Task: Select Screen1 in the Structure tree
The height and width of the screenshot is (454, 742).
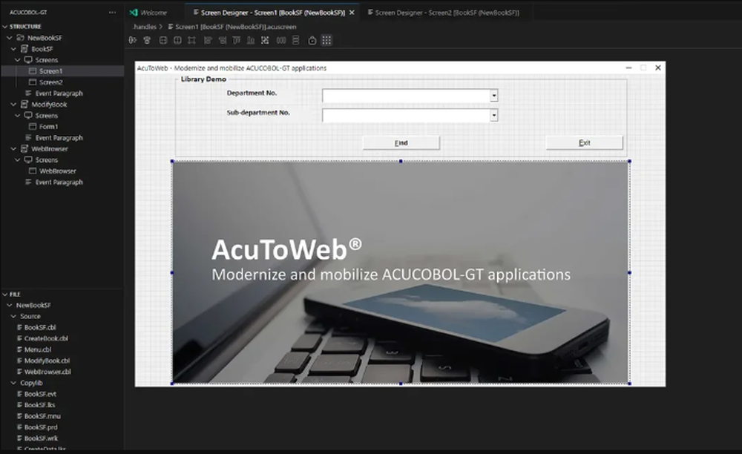Action: tap(50, 71)
